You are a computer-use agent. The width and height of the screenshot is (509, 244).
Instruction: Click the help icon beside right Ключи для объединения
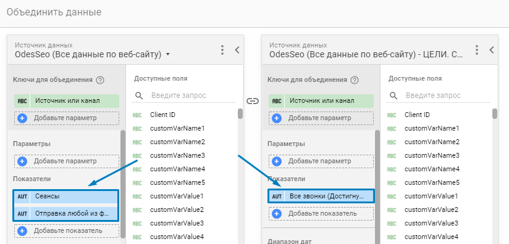pyautogui.click(x=355, y=80)
